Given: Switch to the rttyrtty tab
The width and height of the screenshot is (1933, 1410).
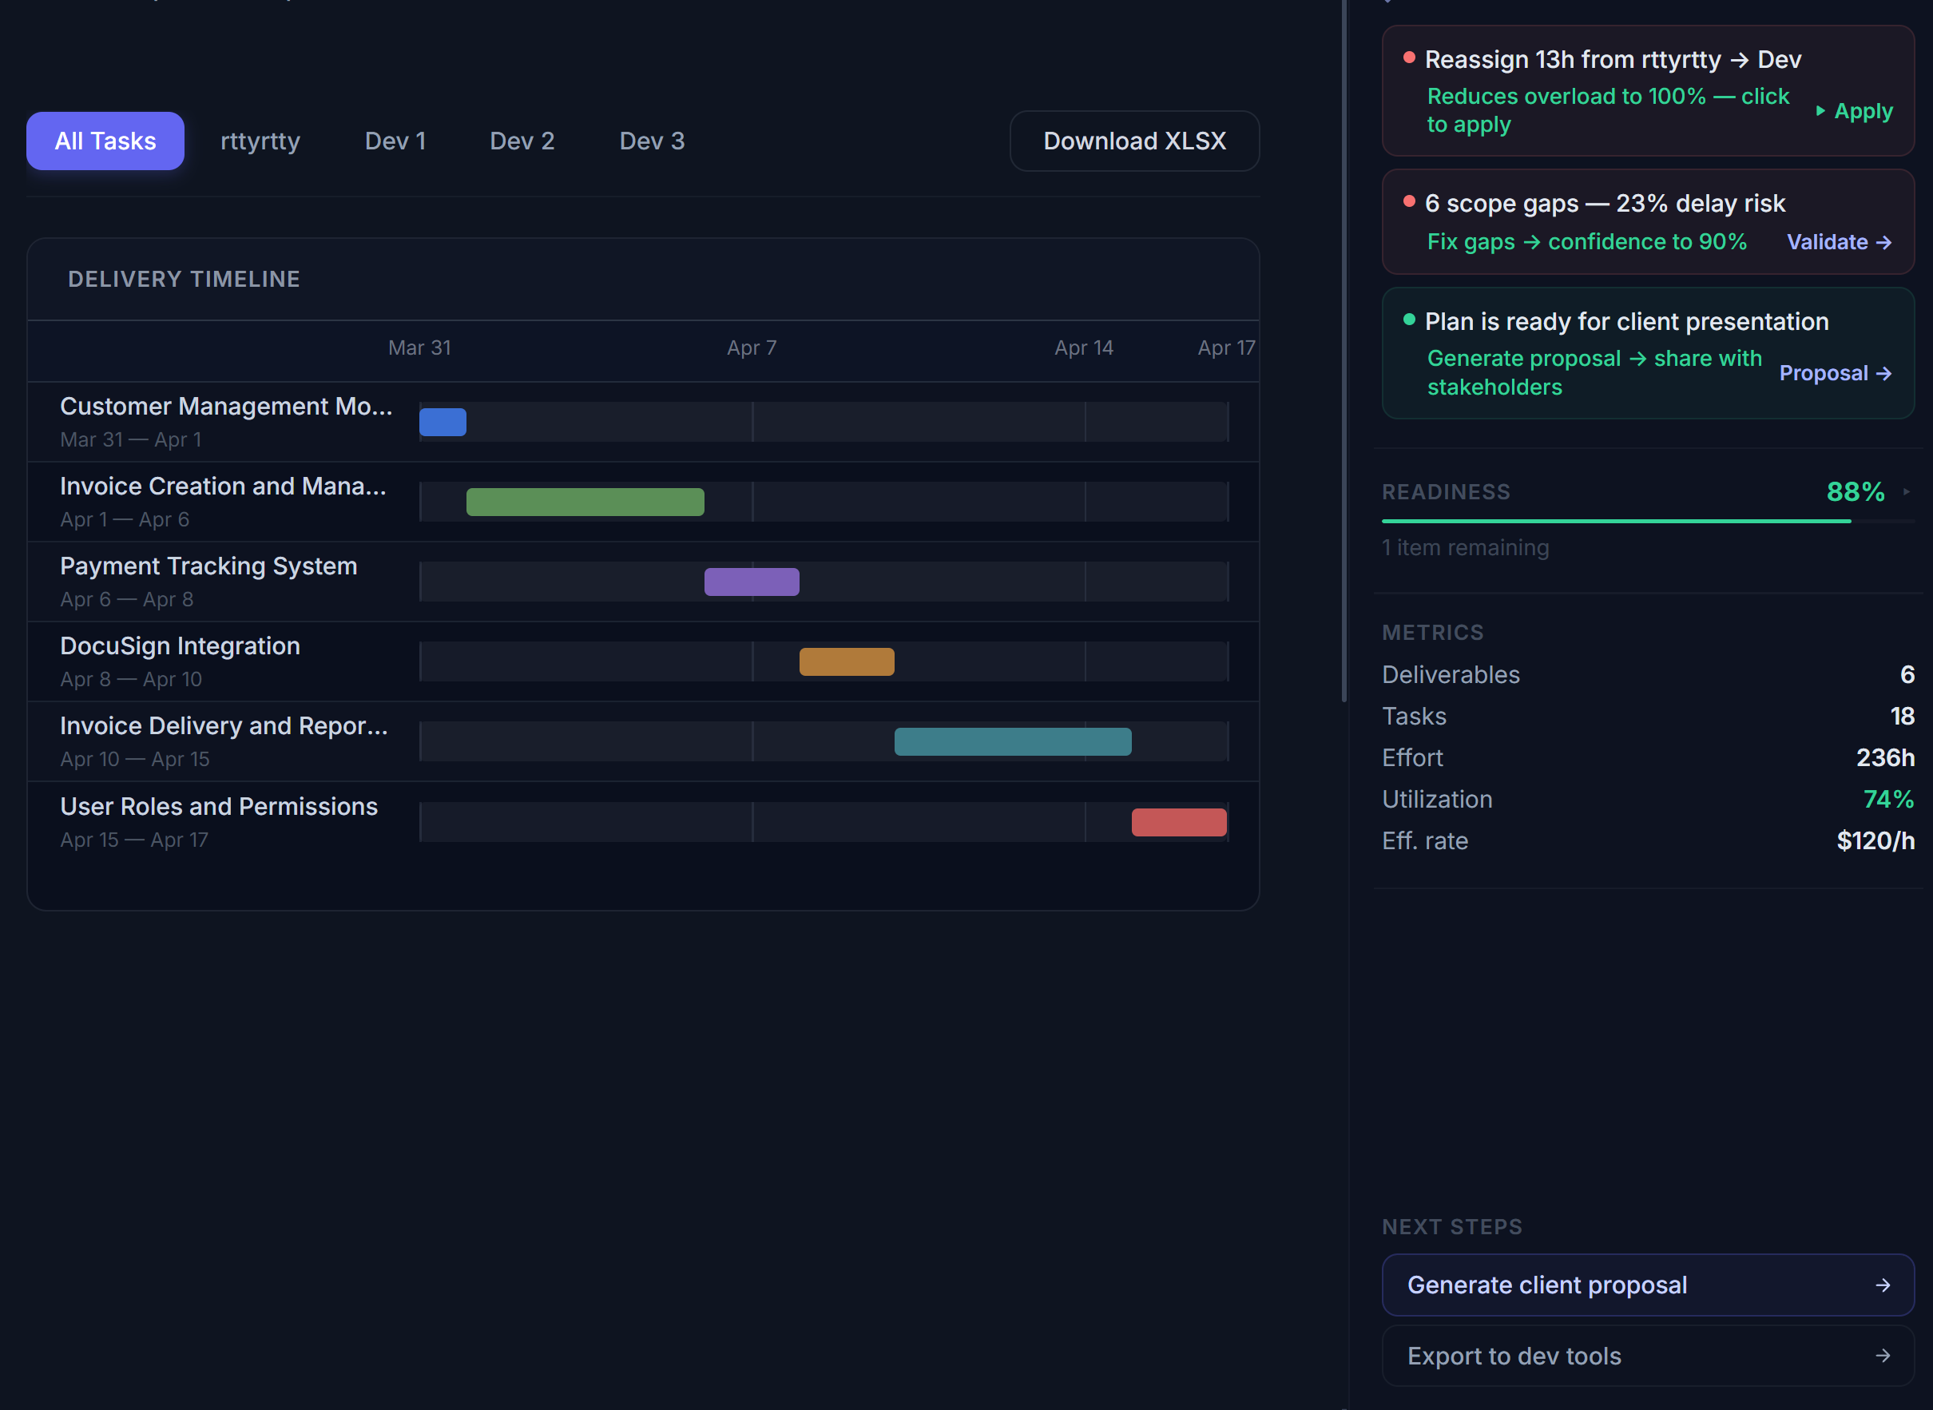Looking at the screenshot, I should pyautogui.click(x=260, y=141).
